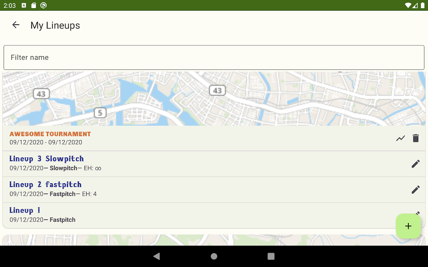Edit Lineup 3 Slowpitch with pencil icon
Viewport: 428px width, 267px height.
coord(416,164)
